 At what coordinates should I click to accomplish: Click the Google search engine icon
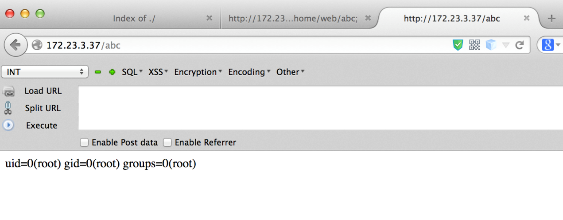coord(547,45)
